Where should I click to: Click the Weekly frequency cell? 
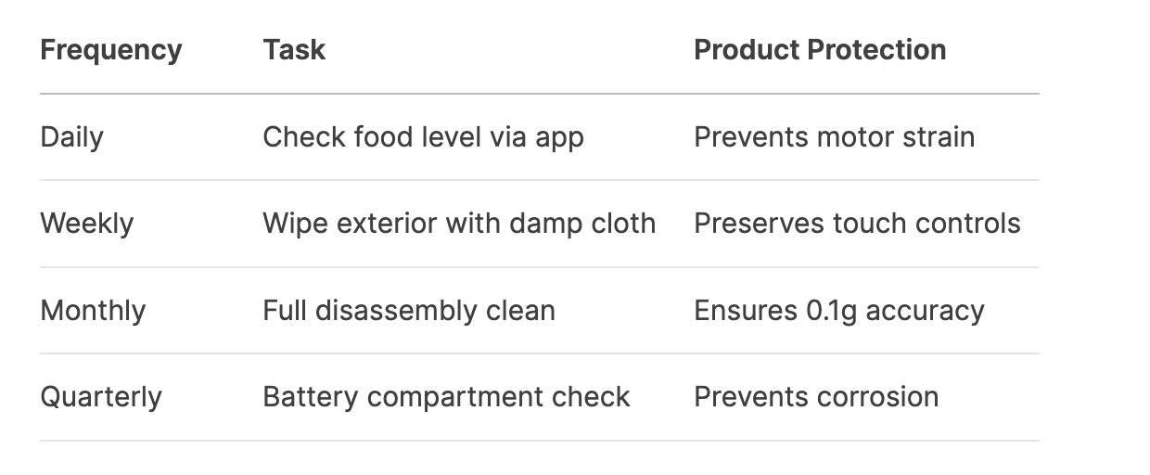coord(86,224)
